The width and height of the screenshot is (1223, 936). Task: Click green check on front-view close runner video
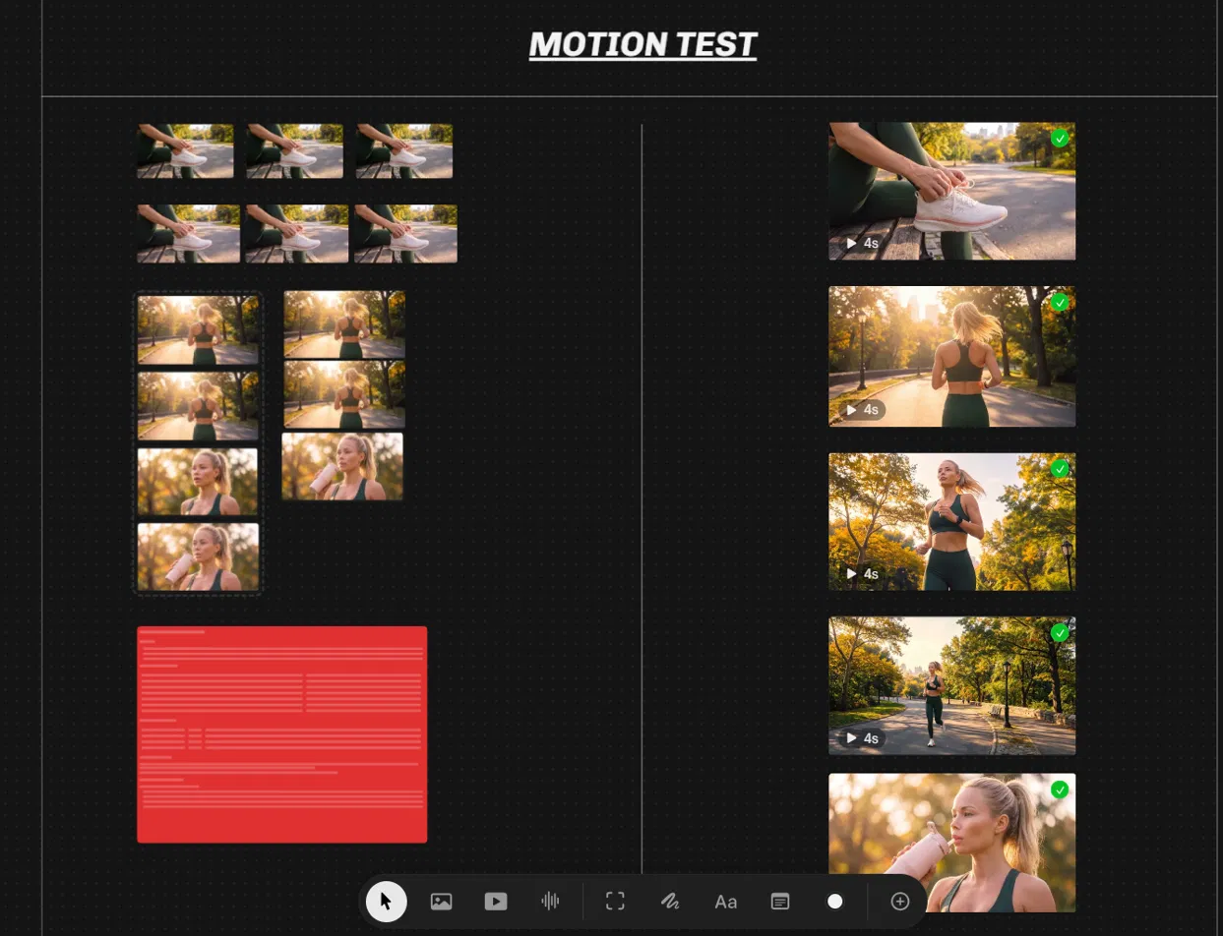tap(1060, 469)
